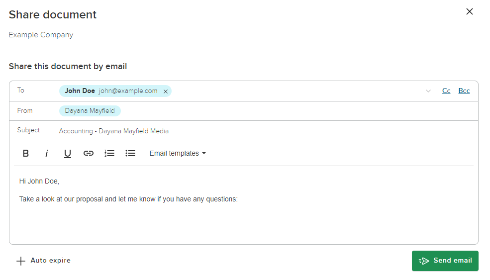Expand the recipient suggestions chevron
The width and height of the screenshot is (490, 280).
428,91
